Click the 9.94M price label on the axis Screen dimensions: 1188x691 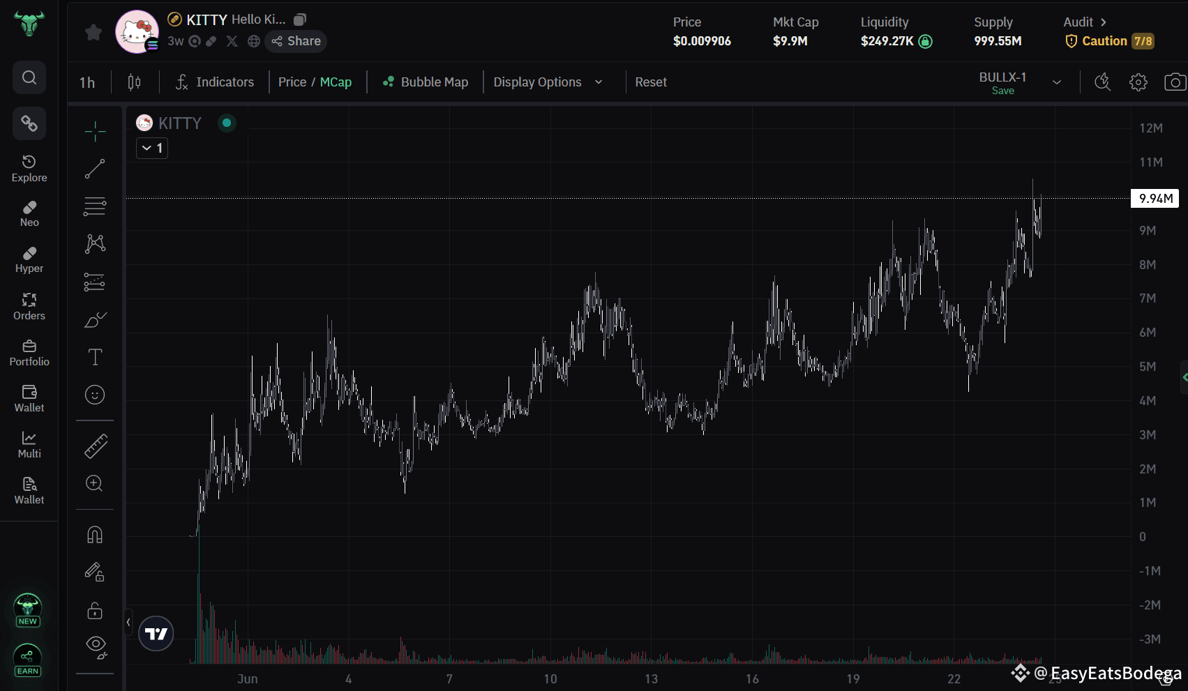click(1155, 199)
